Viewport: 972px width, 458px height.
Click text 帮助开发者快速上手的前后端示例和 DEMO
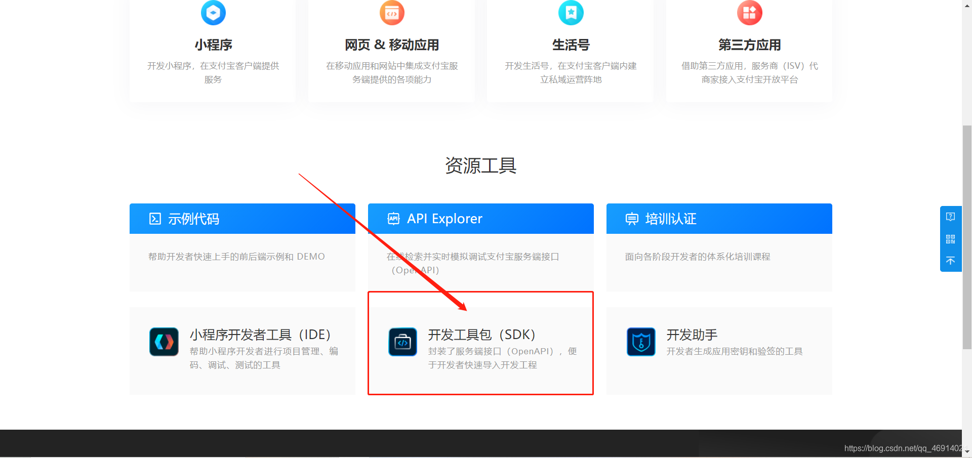click(236, 257)
